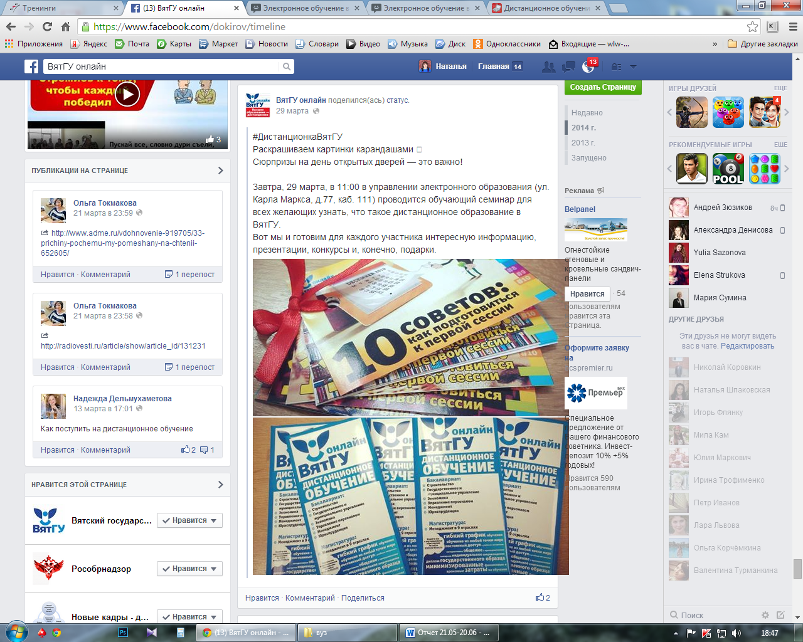Click the Facebook search field
Image resolution: width=803 pixels, height=642 pixels.
[x=161, y=66]
